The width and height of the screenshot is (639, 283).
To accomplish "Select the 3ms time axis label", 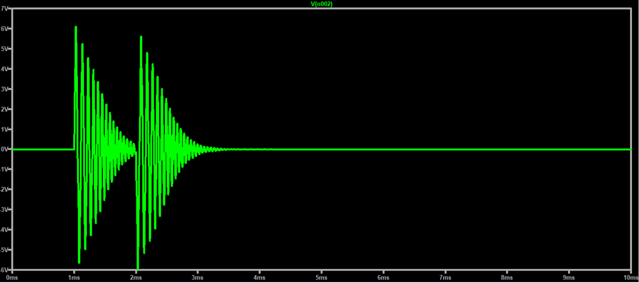I will [198, 277].
